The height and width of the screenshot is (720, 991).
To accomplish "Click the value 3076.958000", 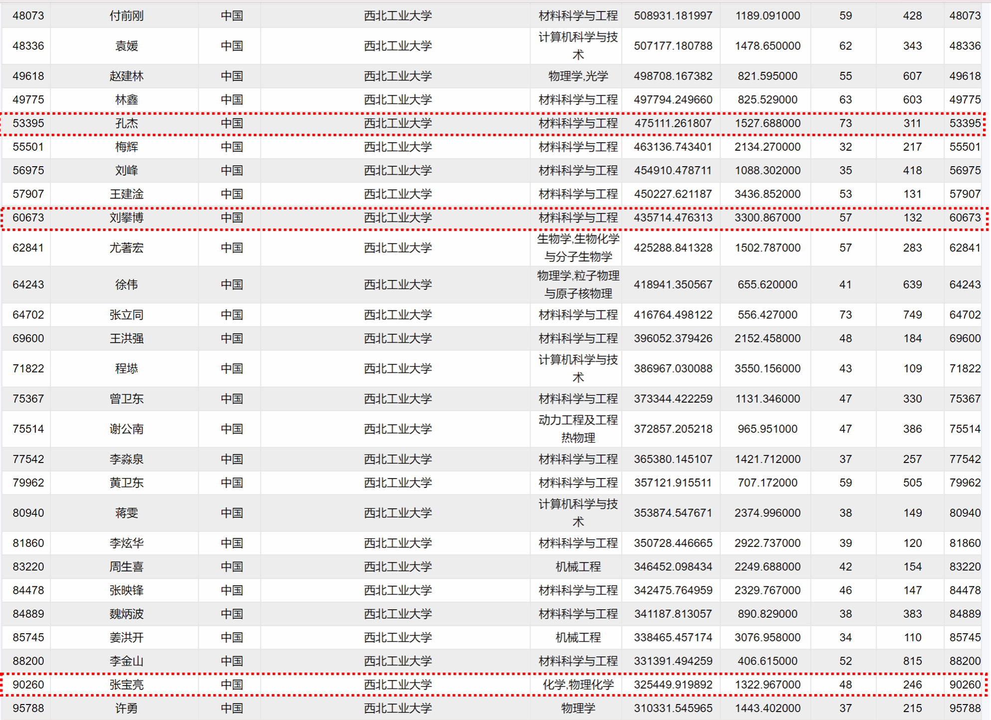I will [x=767, y=638].
